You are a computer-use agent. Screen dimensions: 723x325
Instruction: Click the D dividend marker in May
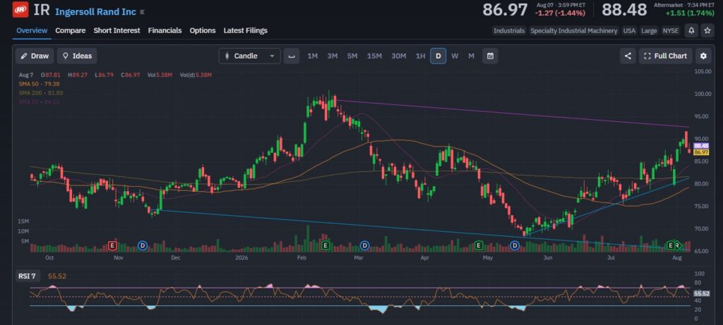point(515,246)
